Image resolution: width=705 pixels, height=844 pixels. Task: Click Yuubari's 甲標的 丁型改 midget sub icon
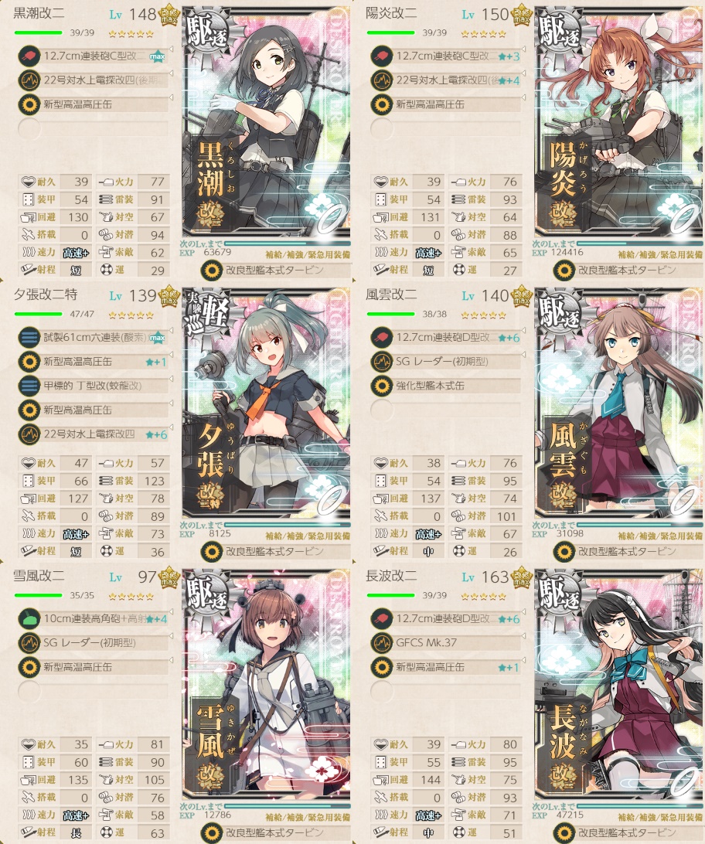(x=29, y=386)
